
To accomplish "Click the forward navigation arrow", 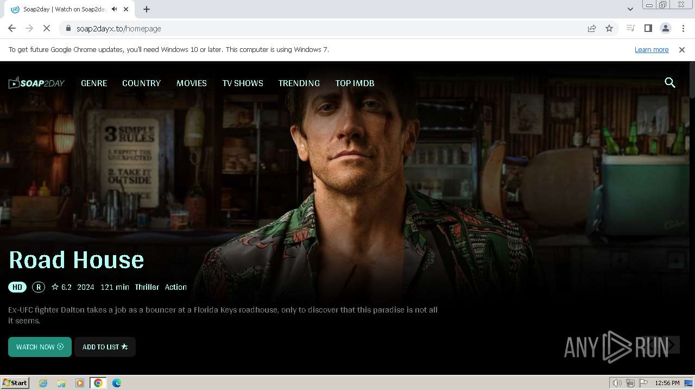I will pos(29,28).
